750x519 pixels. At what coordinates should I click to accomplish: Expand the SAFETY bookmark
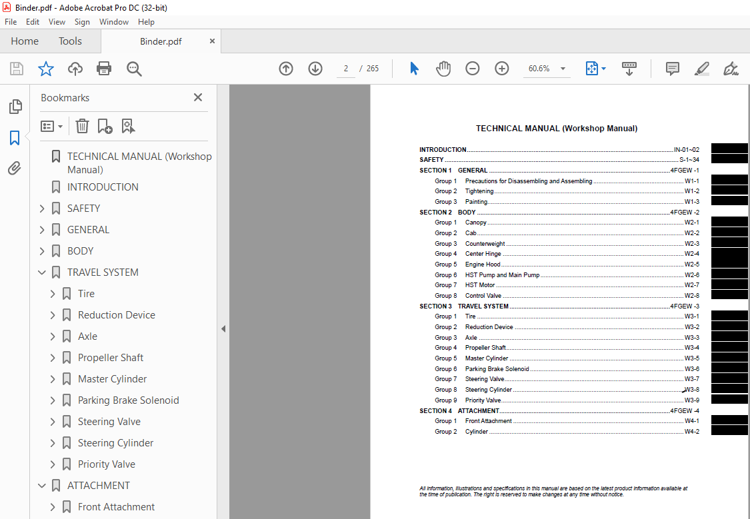pos(42,209)
